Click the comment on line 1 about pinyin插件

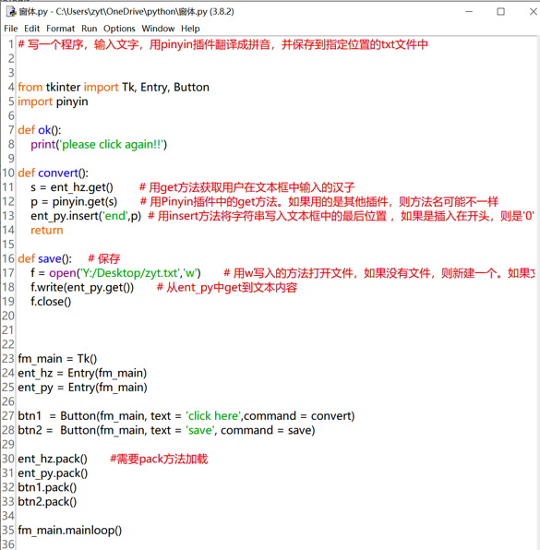tap(222, 44)
